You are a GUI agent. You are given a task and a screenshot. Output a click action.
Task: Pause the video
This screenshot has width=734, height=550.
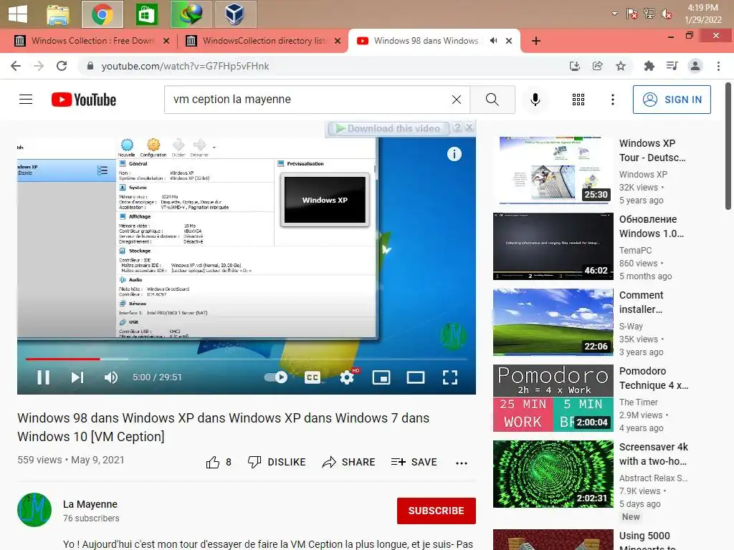click(x=44, y=377)
